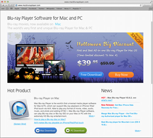Expand the Popular bookmarks dropdown
Screen dimensions: 153x138
point(77,9)
